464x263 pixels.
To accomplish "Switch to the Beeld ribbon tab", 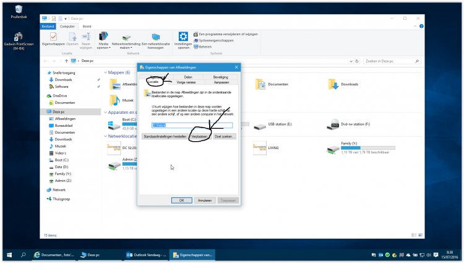I will (87, 26).
